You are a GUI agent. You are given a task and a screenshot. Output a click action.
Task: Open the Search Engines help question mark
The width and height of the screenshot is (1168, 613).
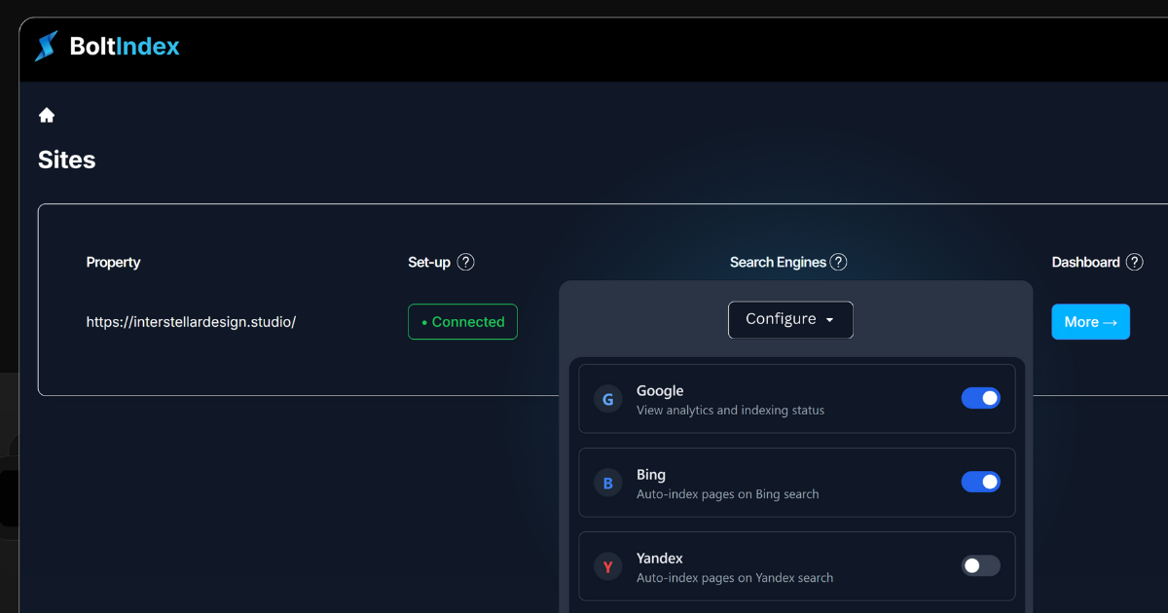[838, 262]
